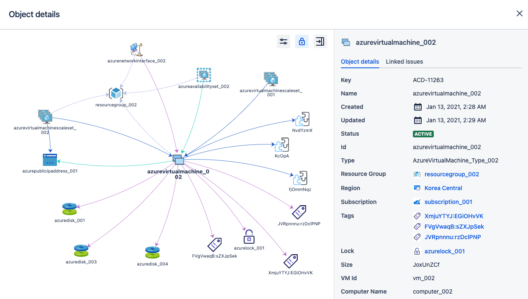Click the azurelock_001 padlock node
Screen dimensions: 528x299
(x=249, y=237)
